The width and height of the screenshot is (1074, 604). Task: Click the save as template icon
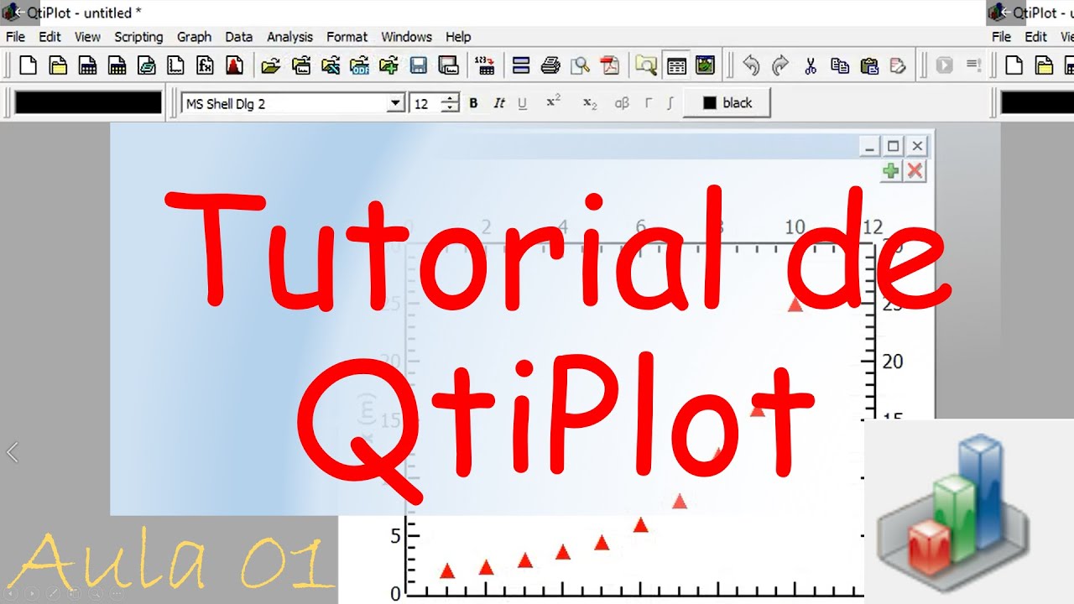[448, 65]
